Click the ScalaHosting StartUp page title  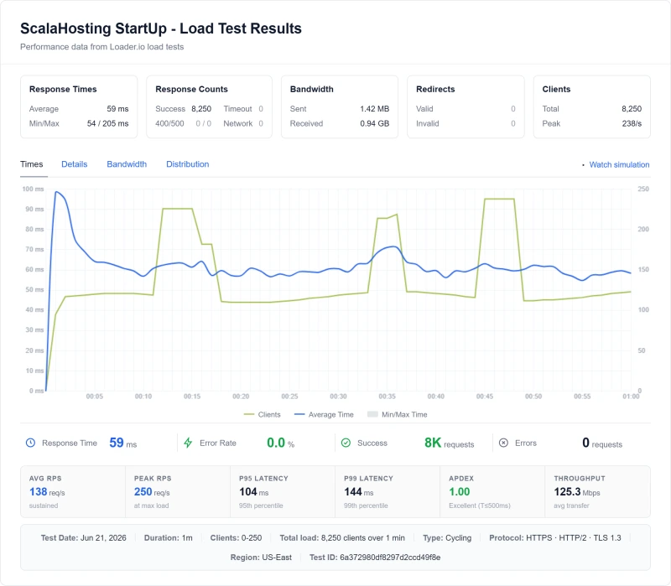(161, 29)
